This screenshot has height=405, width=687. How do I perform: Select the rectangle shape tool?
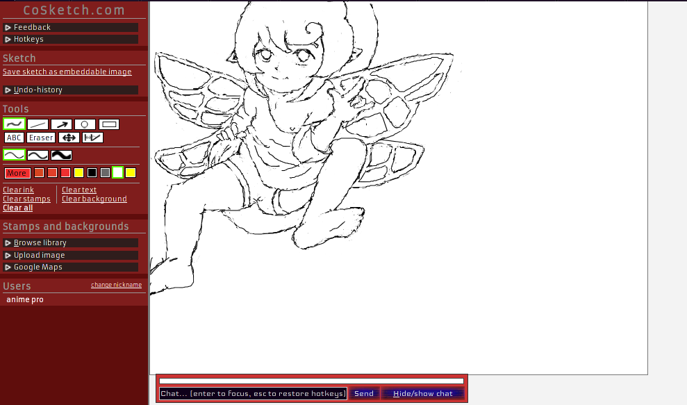tap(109, 124)
